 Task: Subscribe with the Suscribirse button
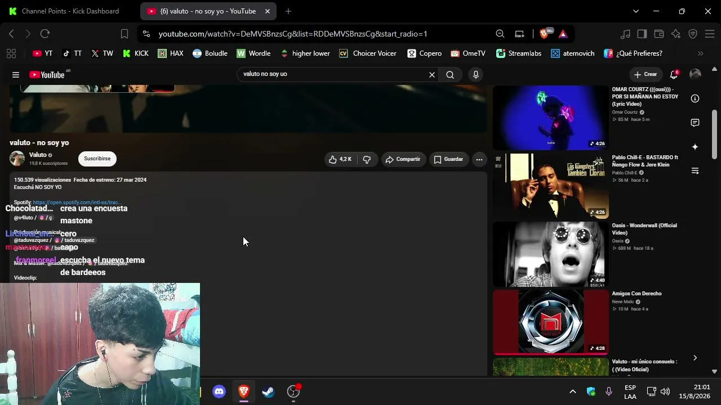97,159
